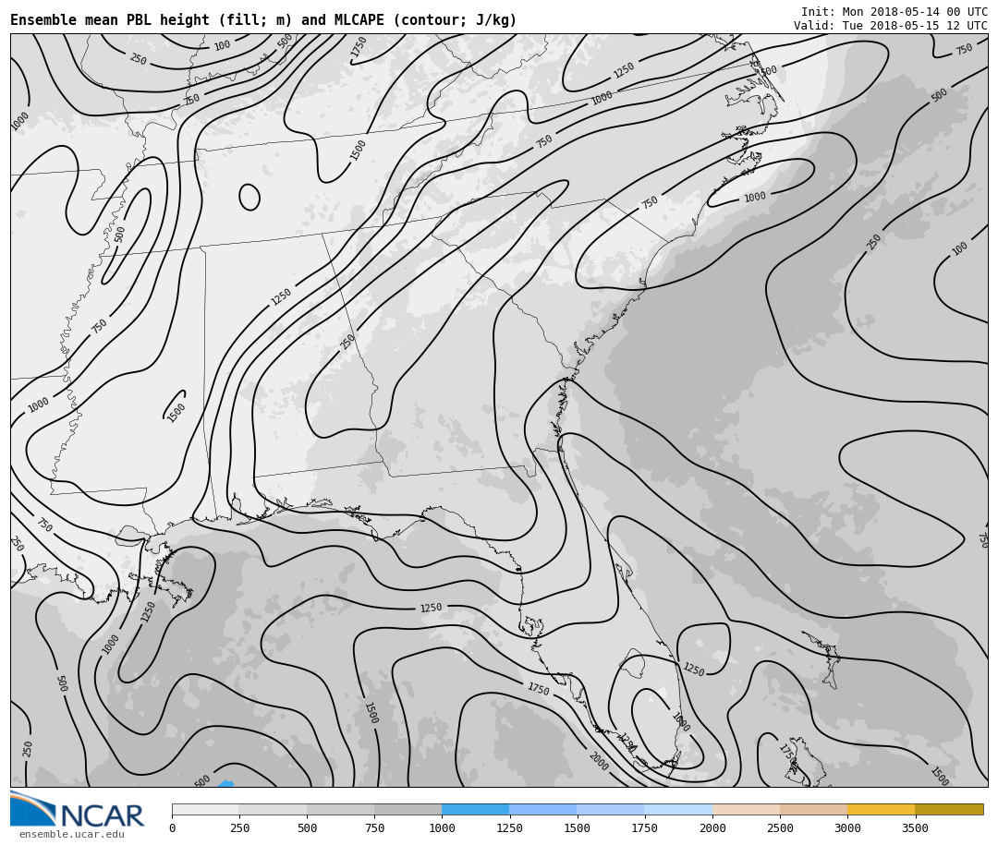Click the colorbar tick label '2500'

click(x=780, y=827)
